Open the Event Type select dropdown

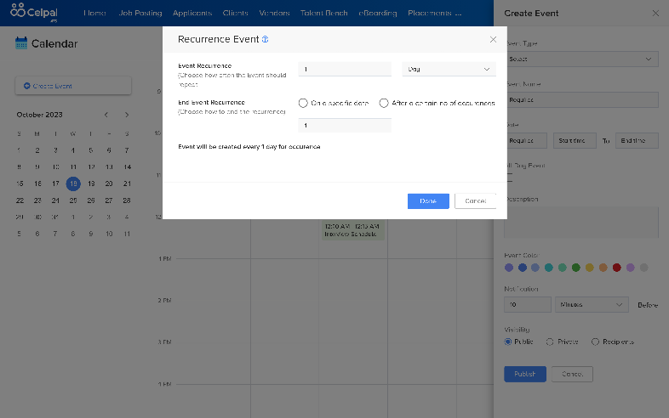click(x=581, y=59)
